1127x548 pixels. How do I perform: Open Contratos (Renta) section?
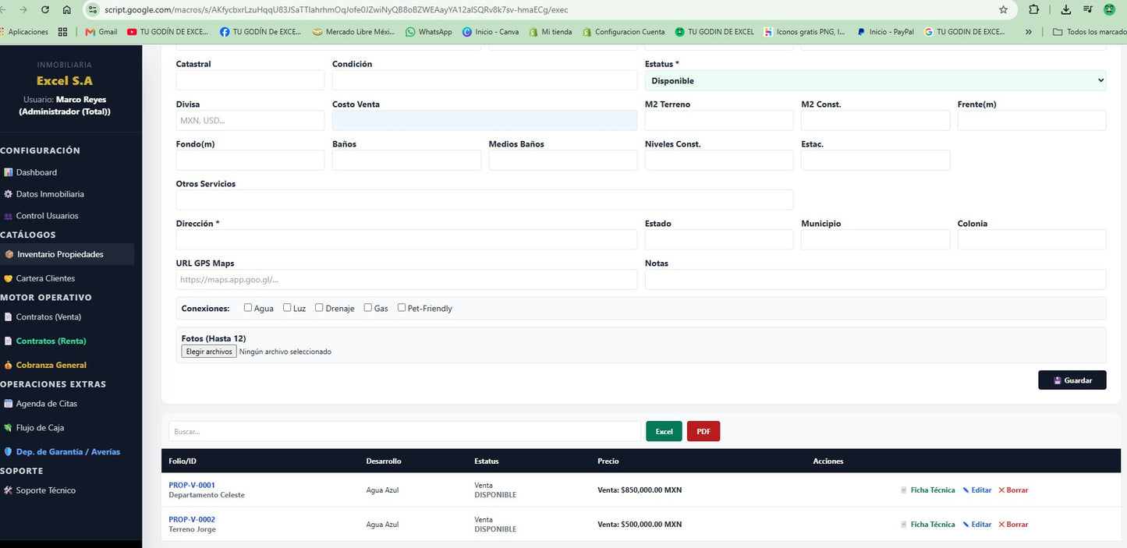coord(51,341)
